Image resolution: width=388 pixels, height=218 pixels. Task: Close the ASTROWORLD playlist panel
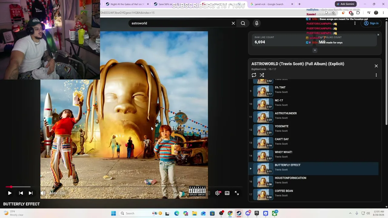(376, 66)
